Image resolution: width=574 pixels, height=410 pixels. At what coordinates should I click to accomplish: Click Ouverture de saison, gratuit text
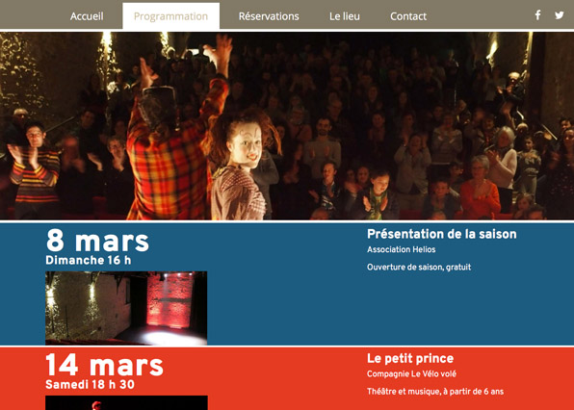tap(419, 267)
